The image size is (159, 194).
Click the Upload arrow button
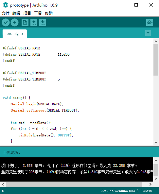pyautogui.click(x=15, y=23)
